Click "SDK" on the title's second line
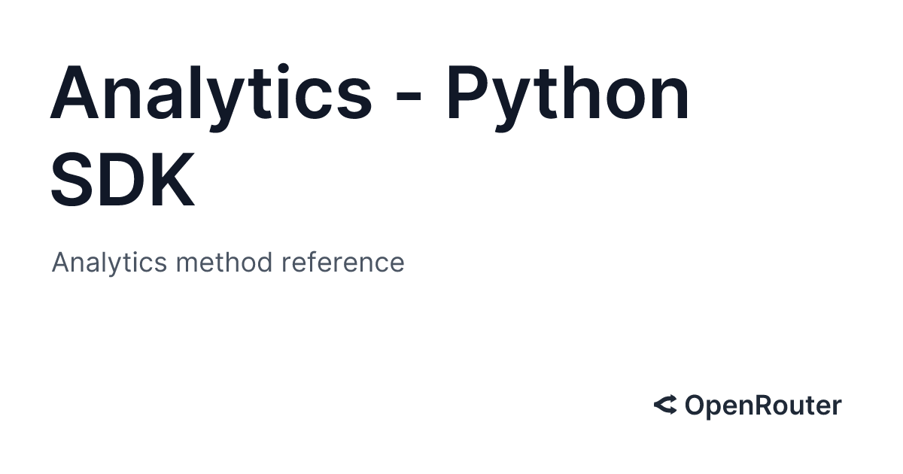Screen dimensions: 903x474 [x=123, y=181]
